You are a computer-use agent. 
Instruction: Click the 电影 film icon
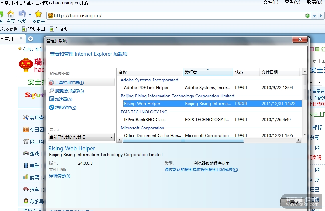coord(26,165)
